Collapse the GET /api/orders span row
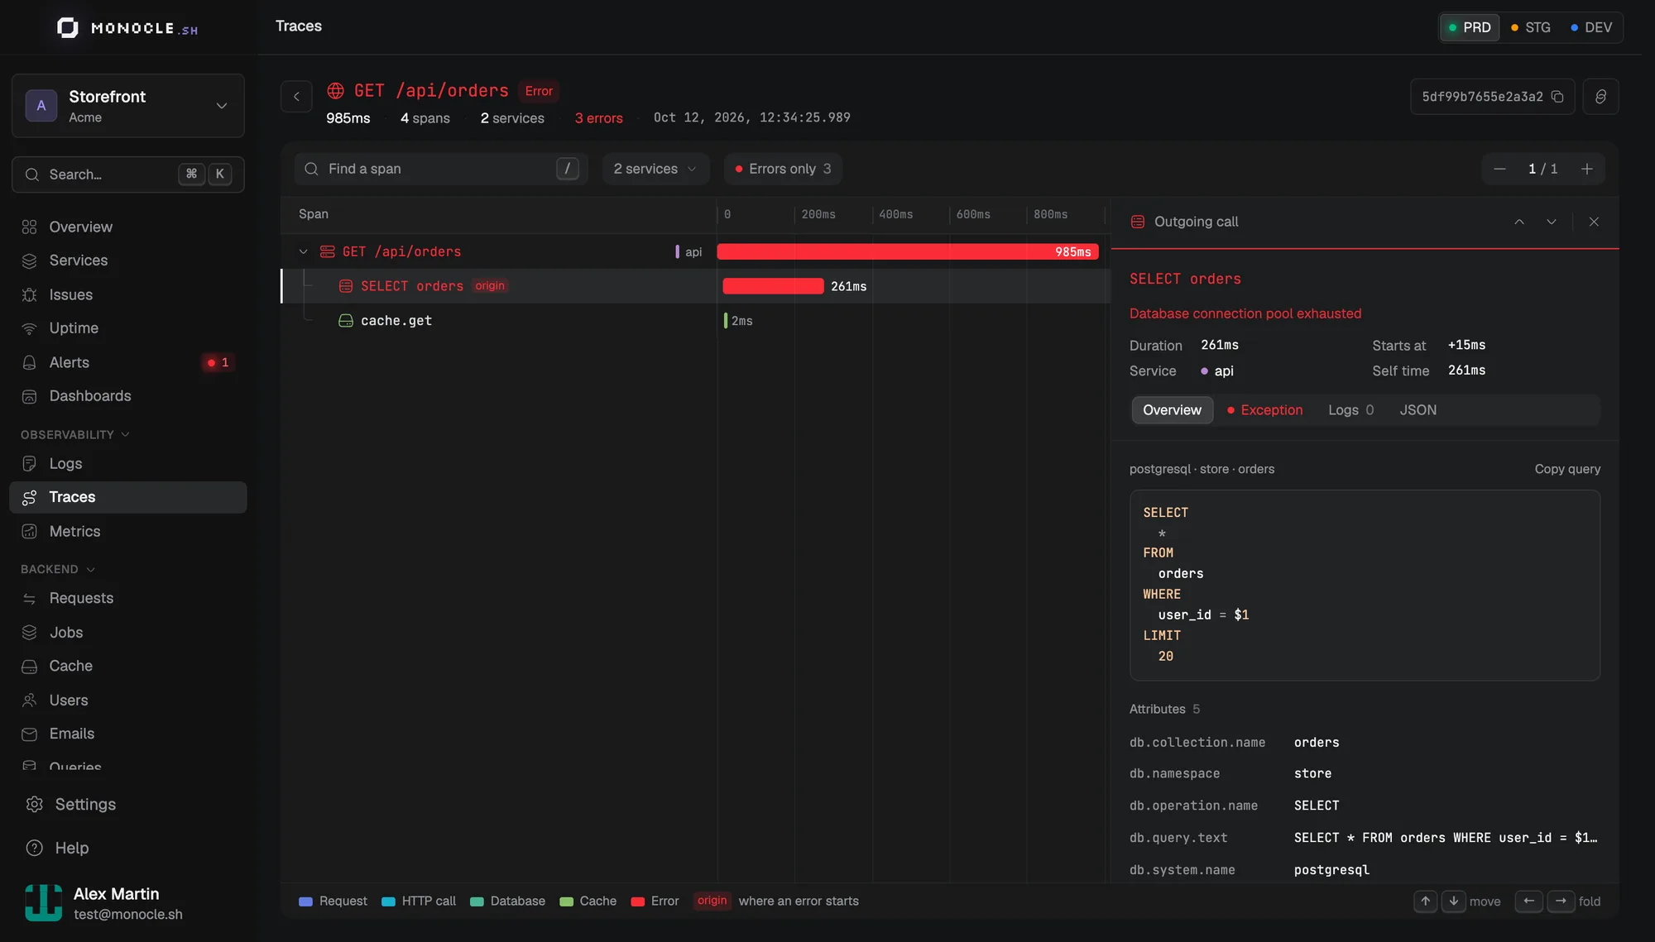This screenshot has height=942, width=1655. (x=304, y=251)
